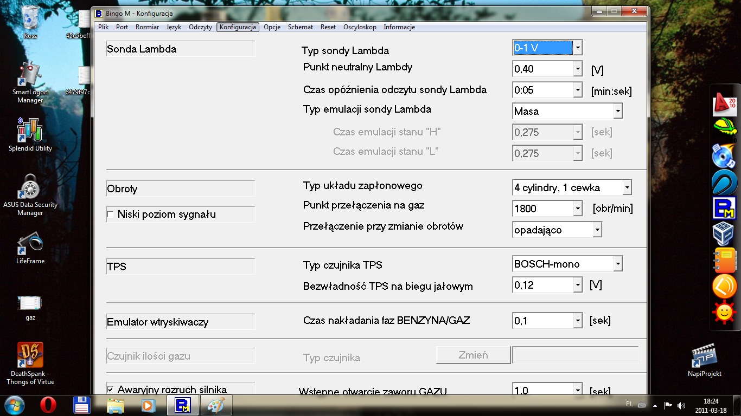This screenshot has width=741, height=416.
Task: Click the Windows Start button
Action: pos(15,405)
